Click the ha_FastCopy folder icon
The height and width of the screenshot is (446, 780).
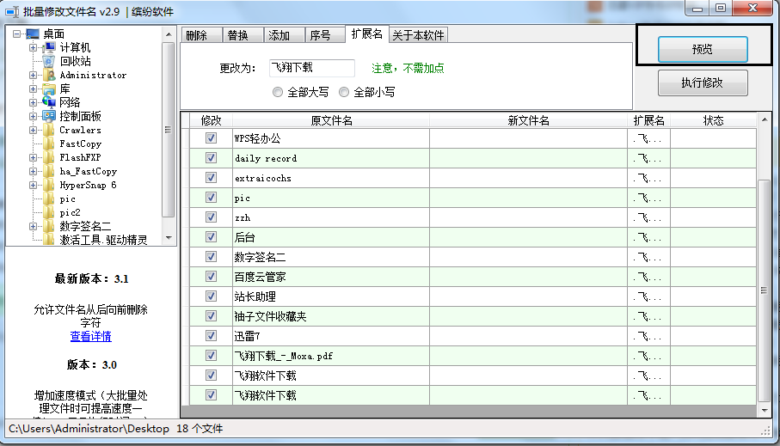49,172
